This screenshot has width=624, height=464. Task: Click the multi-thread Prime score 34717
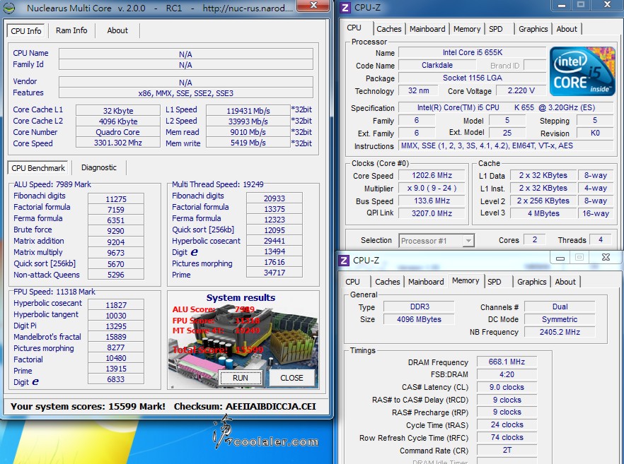275,273
